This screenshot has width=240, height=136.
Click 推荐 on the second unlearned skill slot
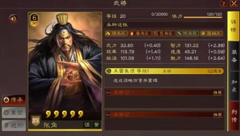[x=218, y=115]
